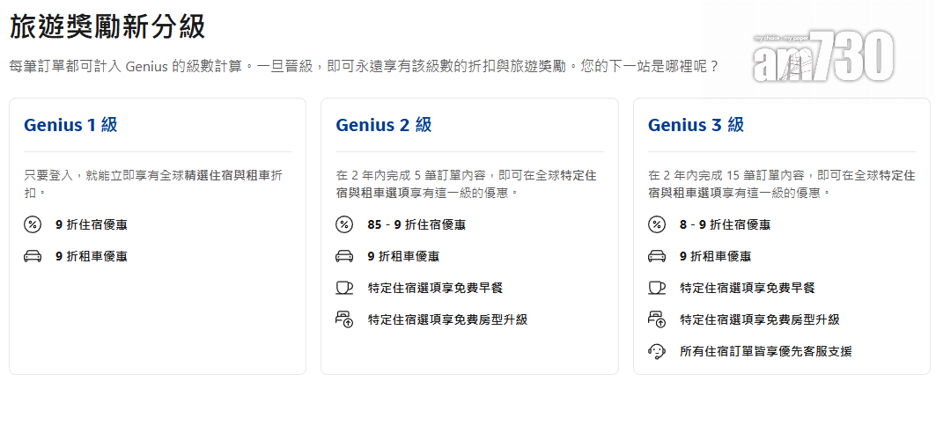Screen dimensions: 936x440
Task: Click the car icon in Genius 3 card
Action: pyautogui.click(x=657, y=256)
